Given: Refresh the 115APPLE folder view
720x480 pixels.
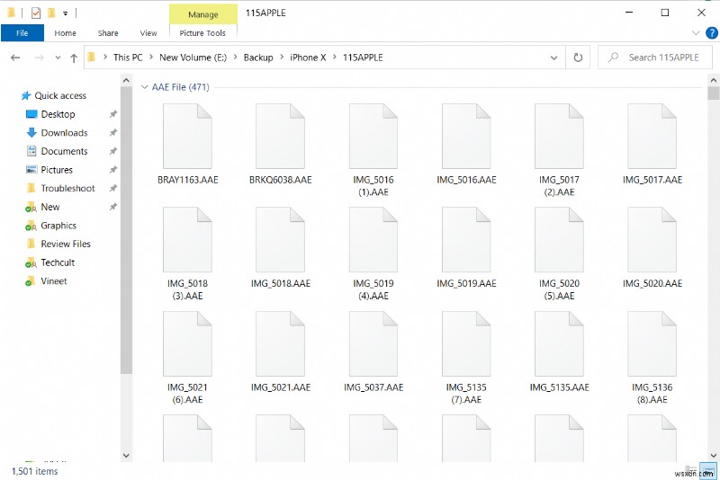Looking at the screenshot, I should coord(578,58).
